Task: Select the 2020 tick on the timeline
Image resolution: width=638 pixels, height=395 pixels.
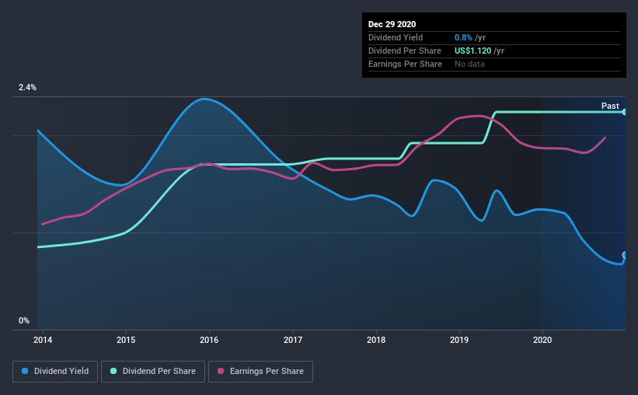Action: (x=542, y=340)
